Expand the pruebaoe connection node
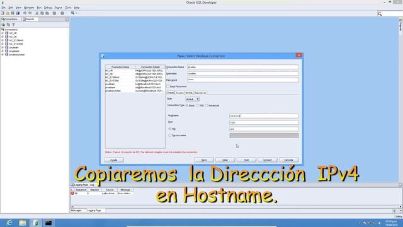Image resolution: width=403 pixels, height=227 pixels. [3, 51]
